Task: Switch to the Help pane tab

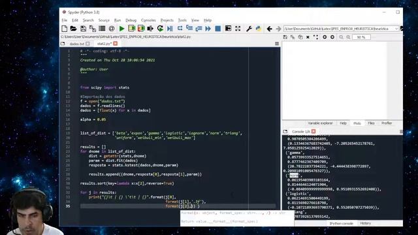Action: pos(343,123)
